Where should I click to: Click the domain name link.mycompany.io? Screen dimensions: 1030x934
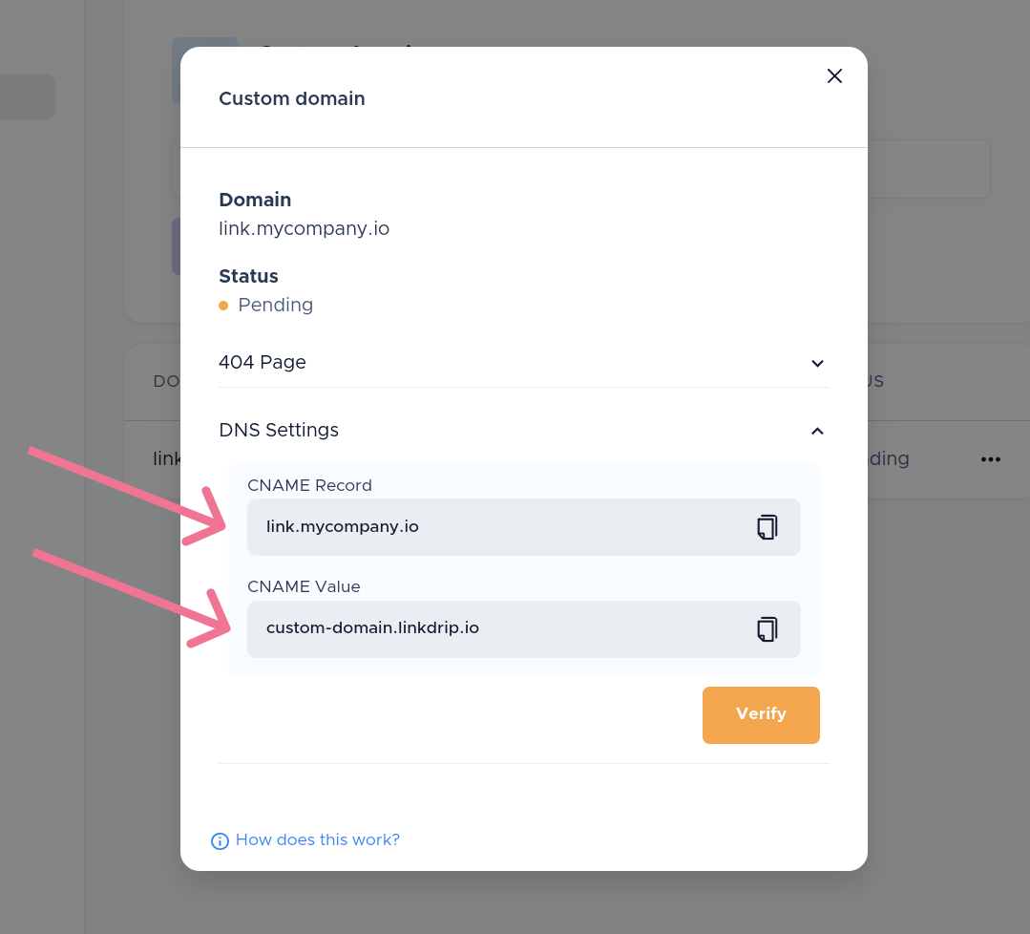click(305, 228)
